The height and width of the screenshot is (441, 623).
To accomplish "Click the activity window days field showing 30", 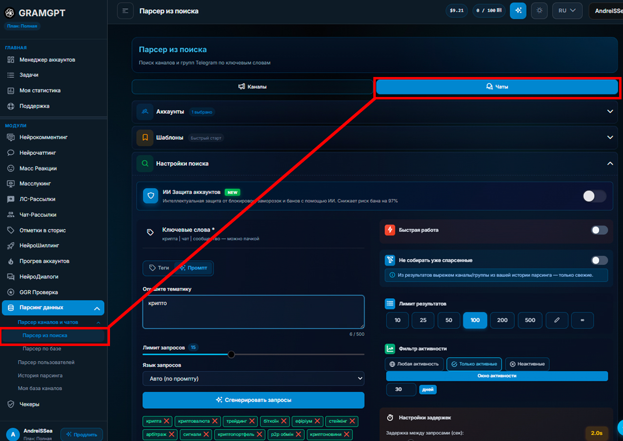I will pos(401,389).
